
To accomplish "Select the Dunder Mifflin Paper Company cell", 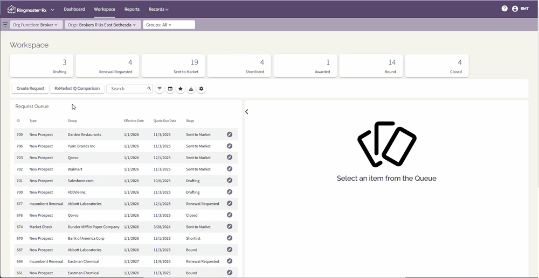I will click(x=93, y=226).
